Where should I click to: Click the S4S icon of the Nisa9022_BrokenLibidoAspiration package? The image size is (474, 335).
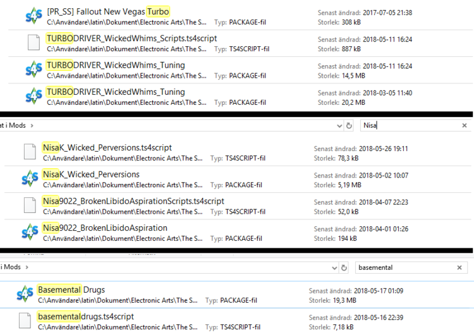(x=30, y=232)
